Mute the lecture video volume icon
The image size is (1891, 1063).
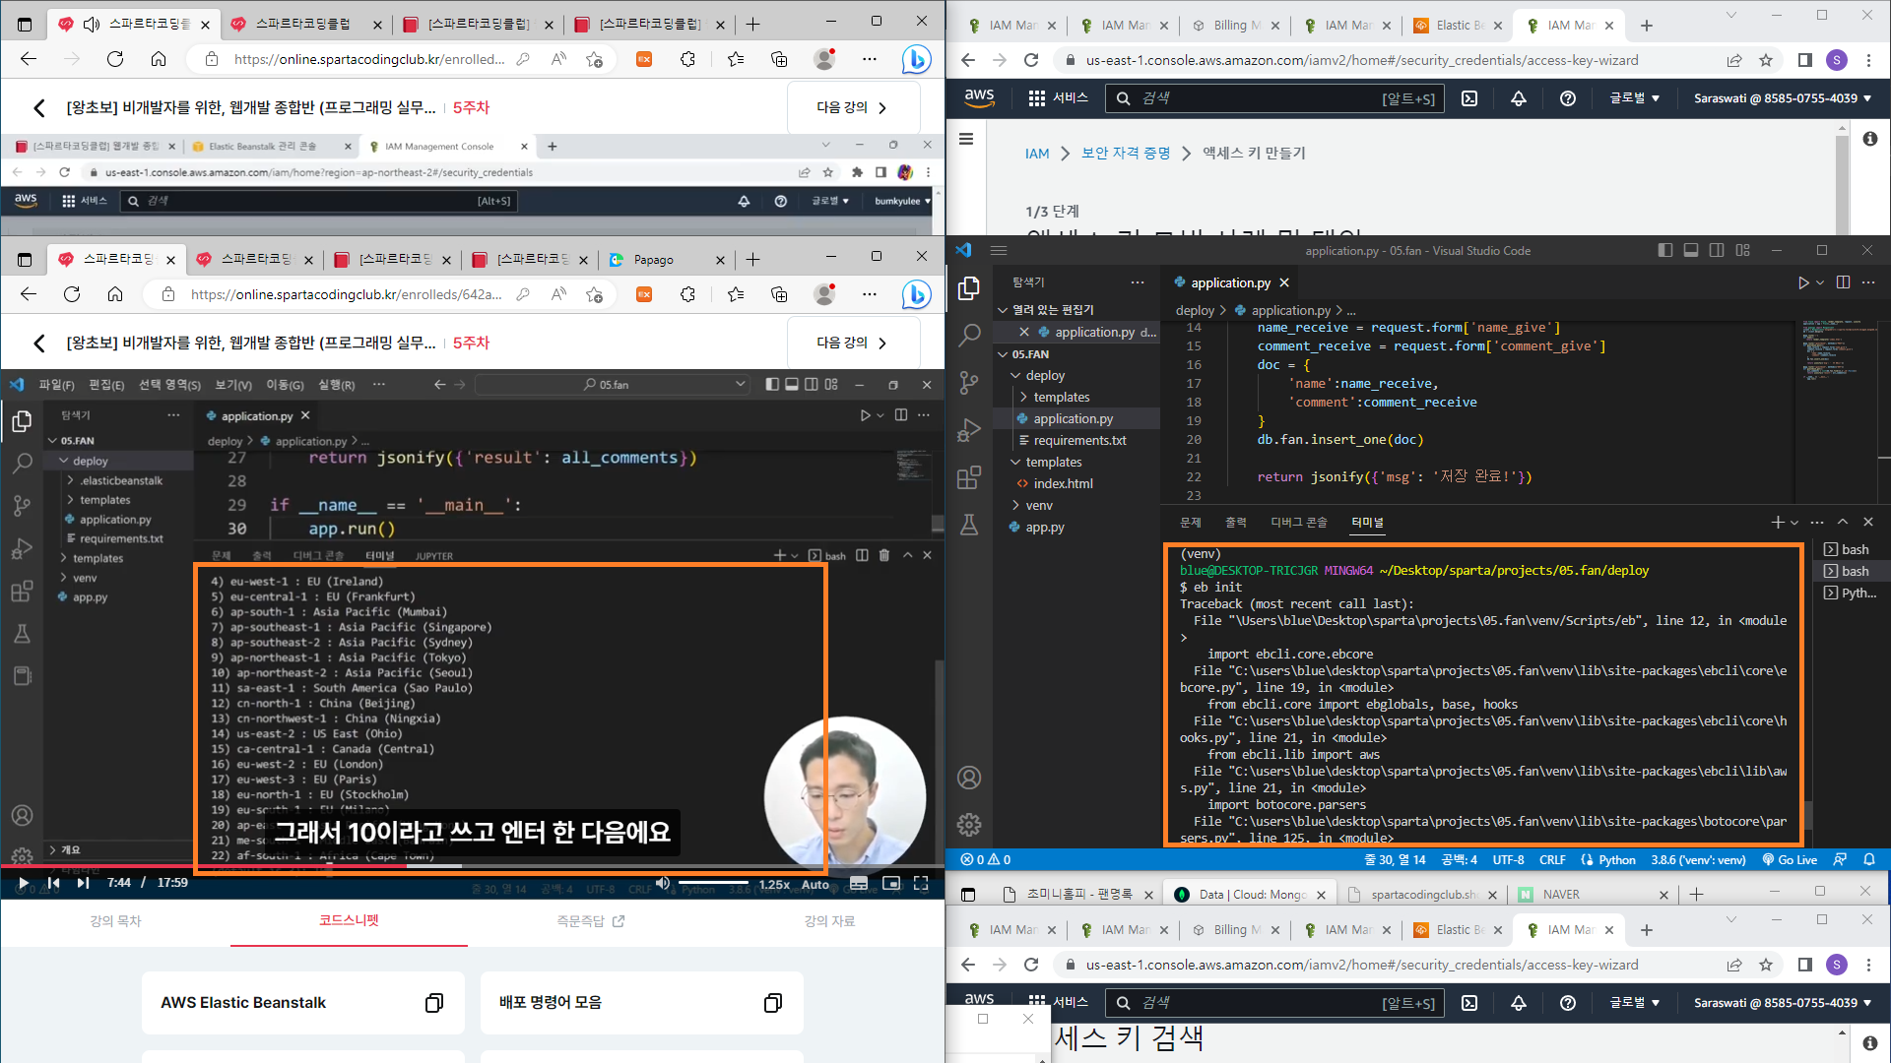click(663, 883)
